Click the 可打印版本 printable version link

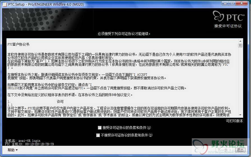(234, 121)
